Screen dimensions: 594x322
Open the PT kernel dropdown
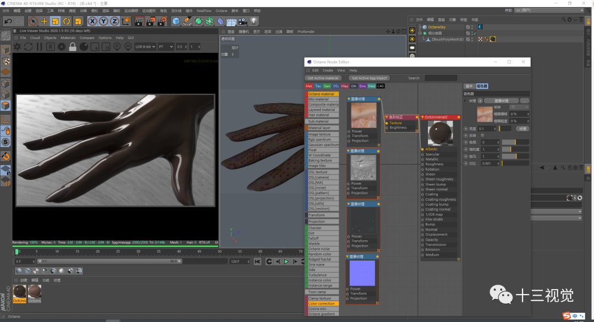pyautogui.click(x=166, y=47)
